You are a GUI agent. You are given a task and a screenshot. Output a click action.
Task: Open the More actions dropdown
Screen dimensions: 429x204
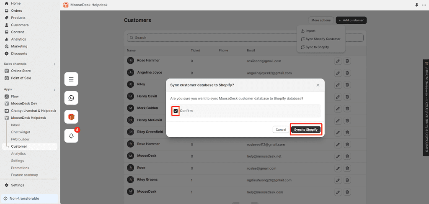pyautogui.click(x=321, y=20)
